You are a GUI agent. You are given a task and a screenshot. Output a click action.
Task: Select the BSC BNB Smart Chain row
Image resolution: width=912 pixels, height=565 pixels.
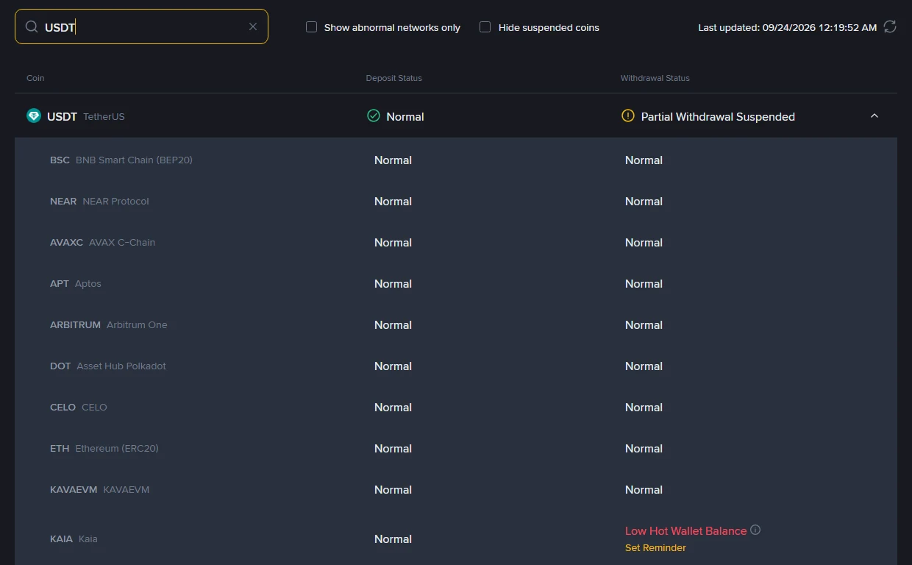pos(456,160)
